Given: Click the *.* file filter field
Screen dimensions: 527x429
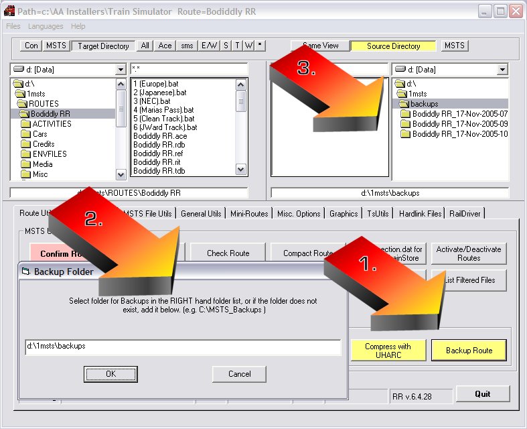Looking at the screenshot, I should coord(190,69).
